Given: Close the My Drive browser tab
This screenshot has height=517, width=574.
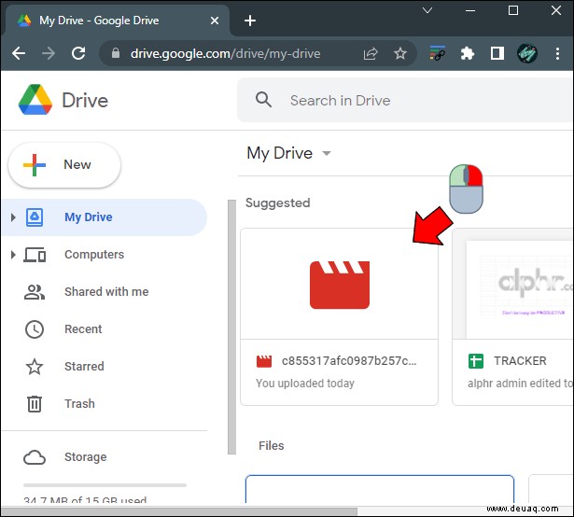Looking at the screenshot, I should (x=215, y=21).
